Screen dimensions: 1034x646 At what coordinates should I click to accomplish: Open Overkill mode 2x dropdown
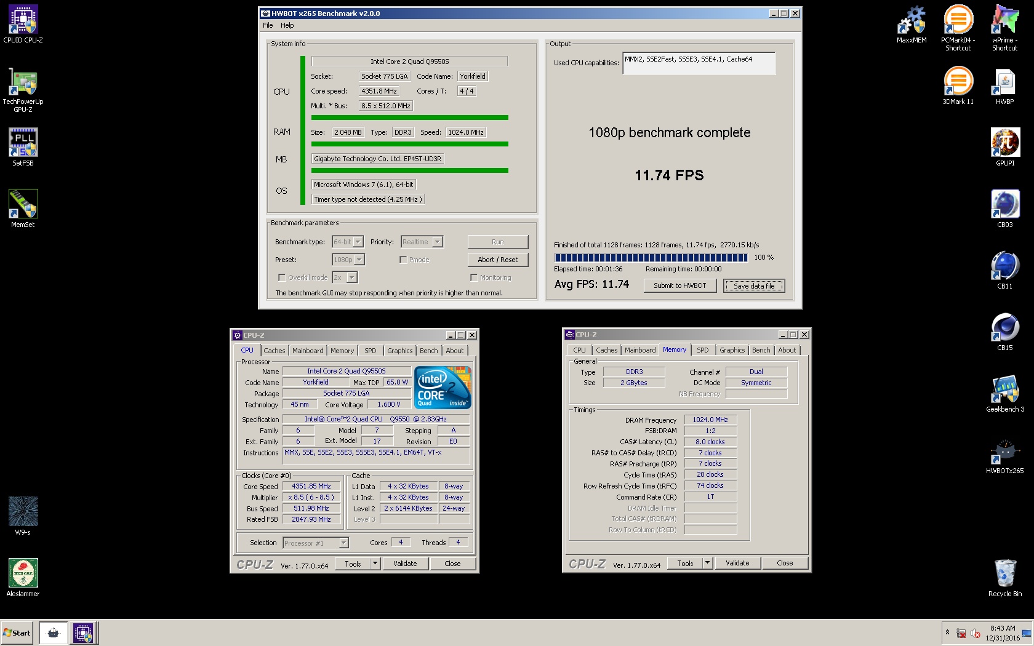coord(345,277)
